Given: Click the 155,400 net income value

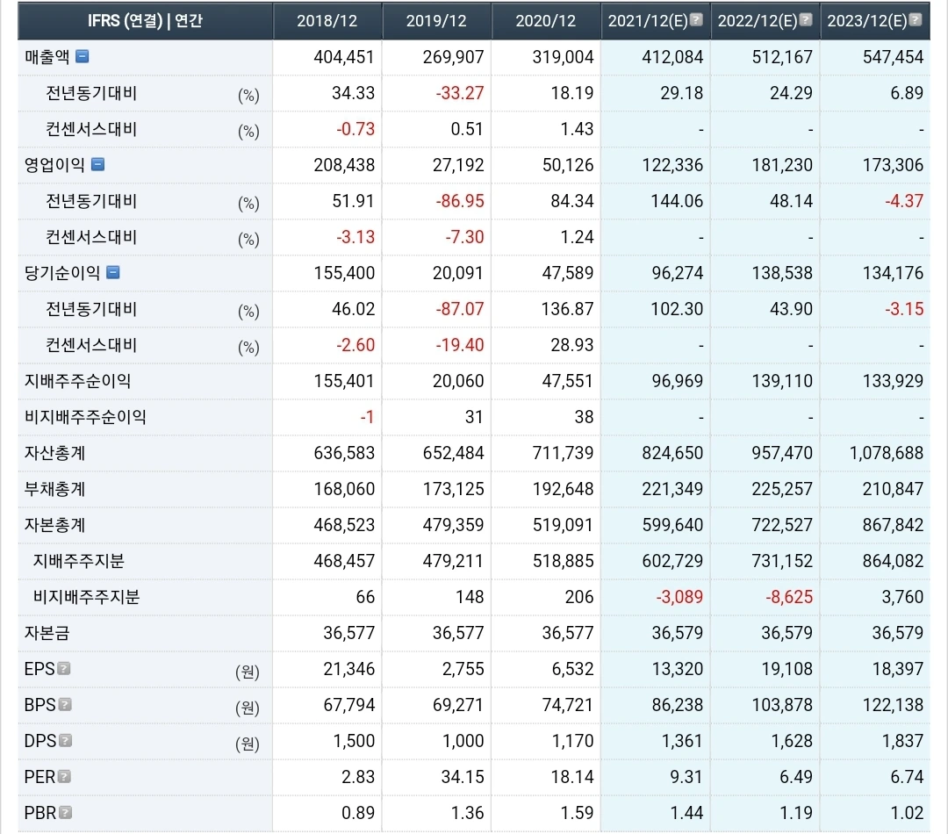Looking at the screenshot, I should pyautogui.click(x=344, y=273).
